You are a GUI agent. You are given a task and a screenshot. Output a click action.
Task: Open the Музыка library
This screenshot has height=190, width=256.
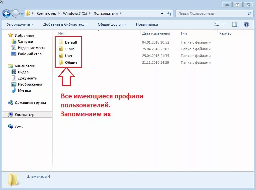(24, 90)
